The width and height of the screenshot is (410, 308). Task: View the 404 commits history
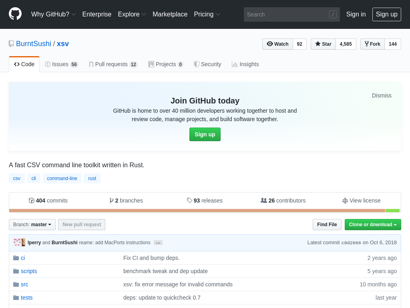point(48,201)
